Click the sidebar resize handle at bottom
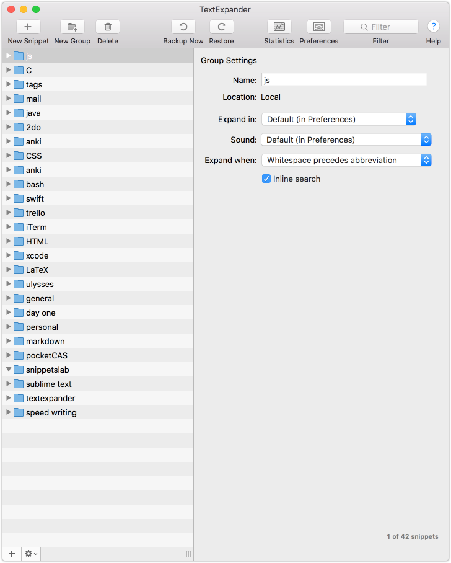Image resolution: width=451 pixels, height=563 pixels. coord(189,554)
